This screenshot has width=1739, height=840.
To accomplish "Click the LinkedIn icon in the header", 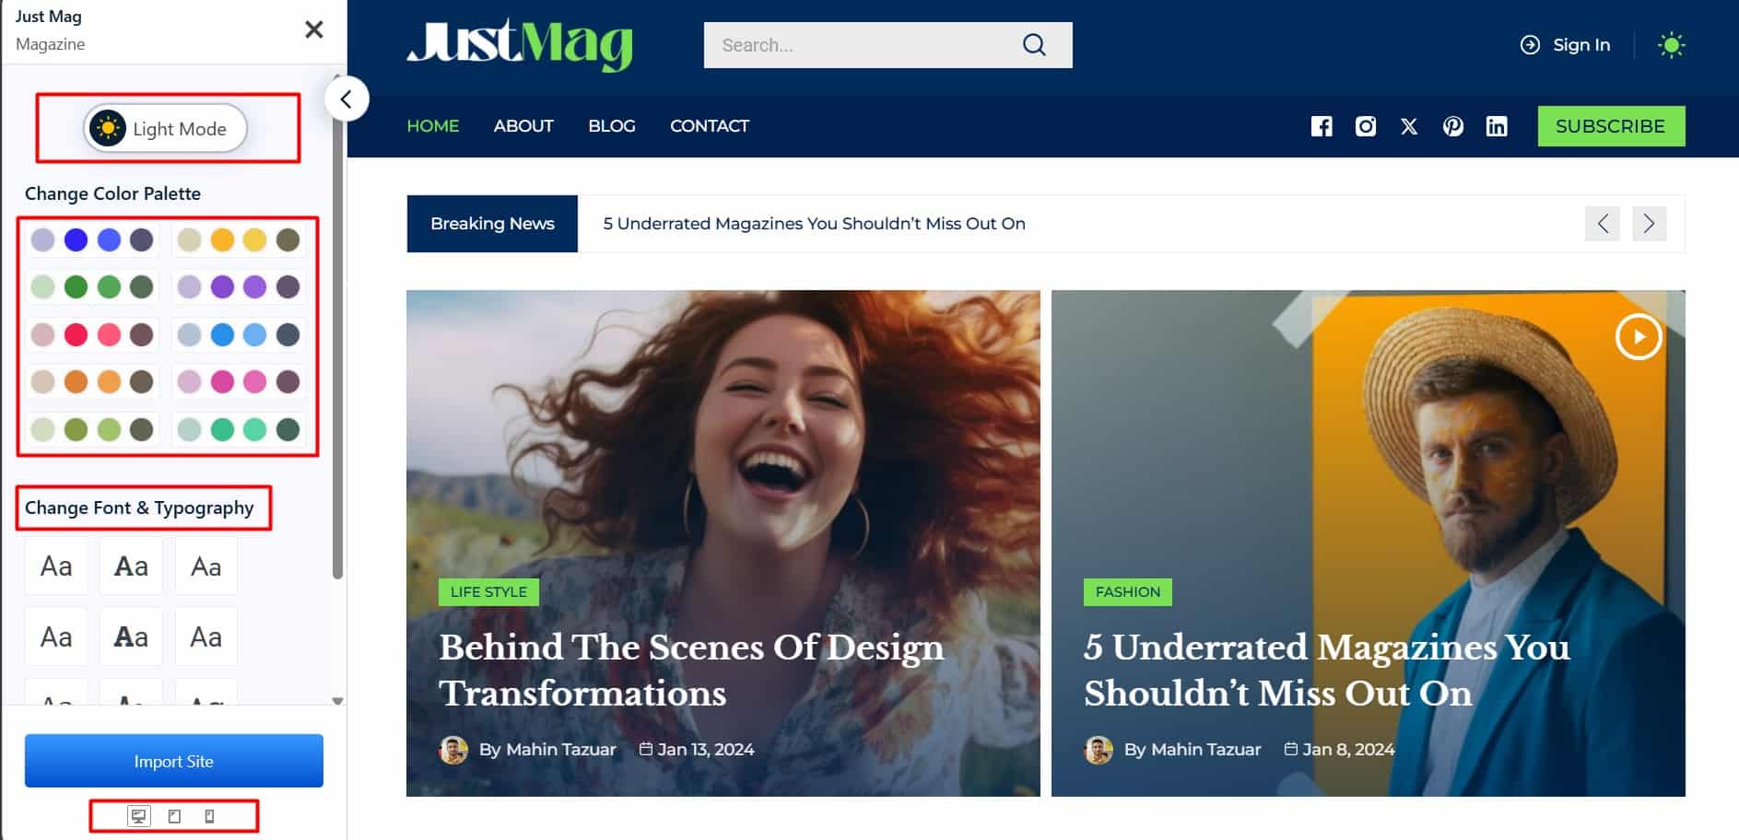I will [1497, 126].
